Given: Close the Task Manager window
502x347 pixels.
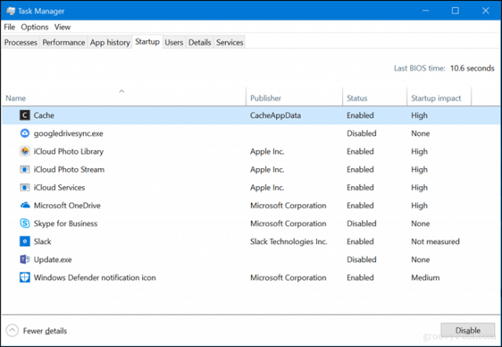Looking at the screenshot, I should [486, 10].
